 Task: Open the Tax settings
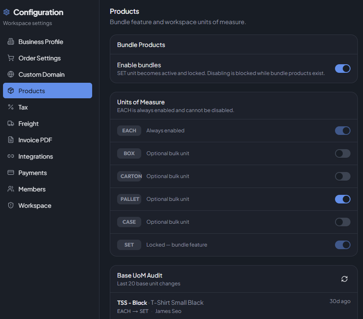coord(47,107)
